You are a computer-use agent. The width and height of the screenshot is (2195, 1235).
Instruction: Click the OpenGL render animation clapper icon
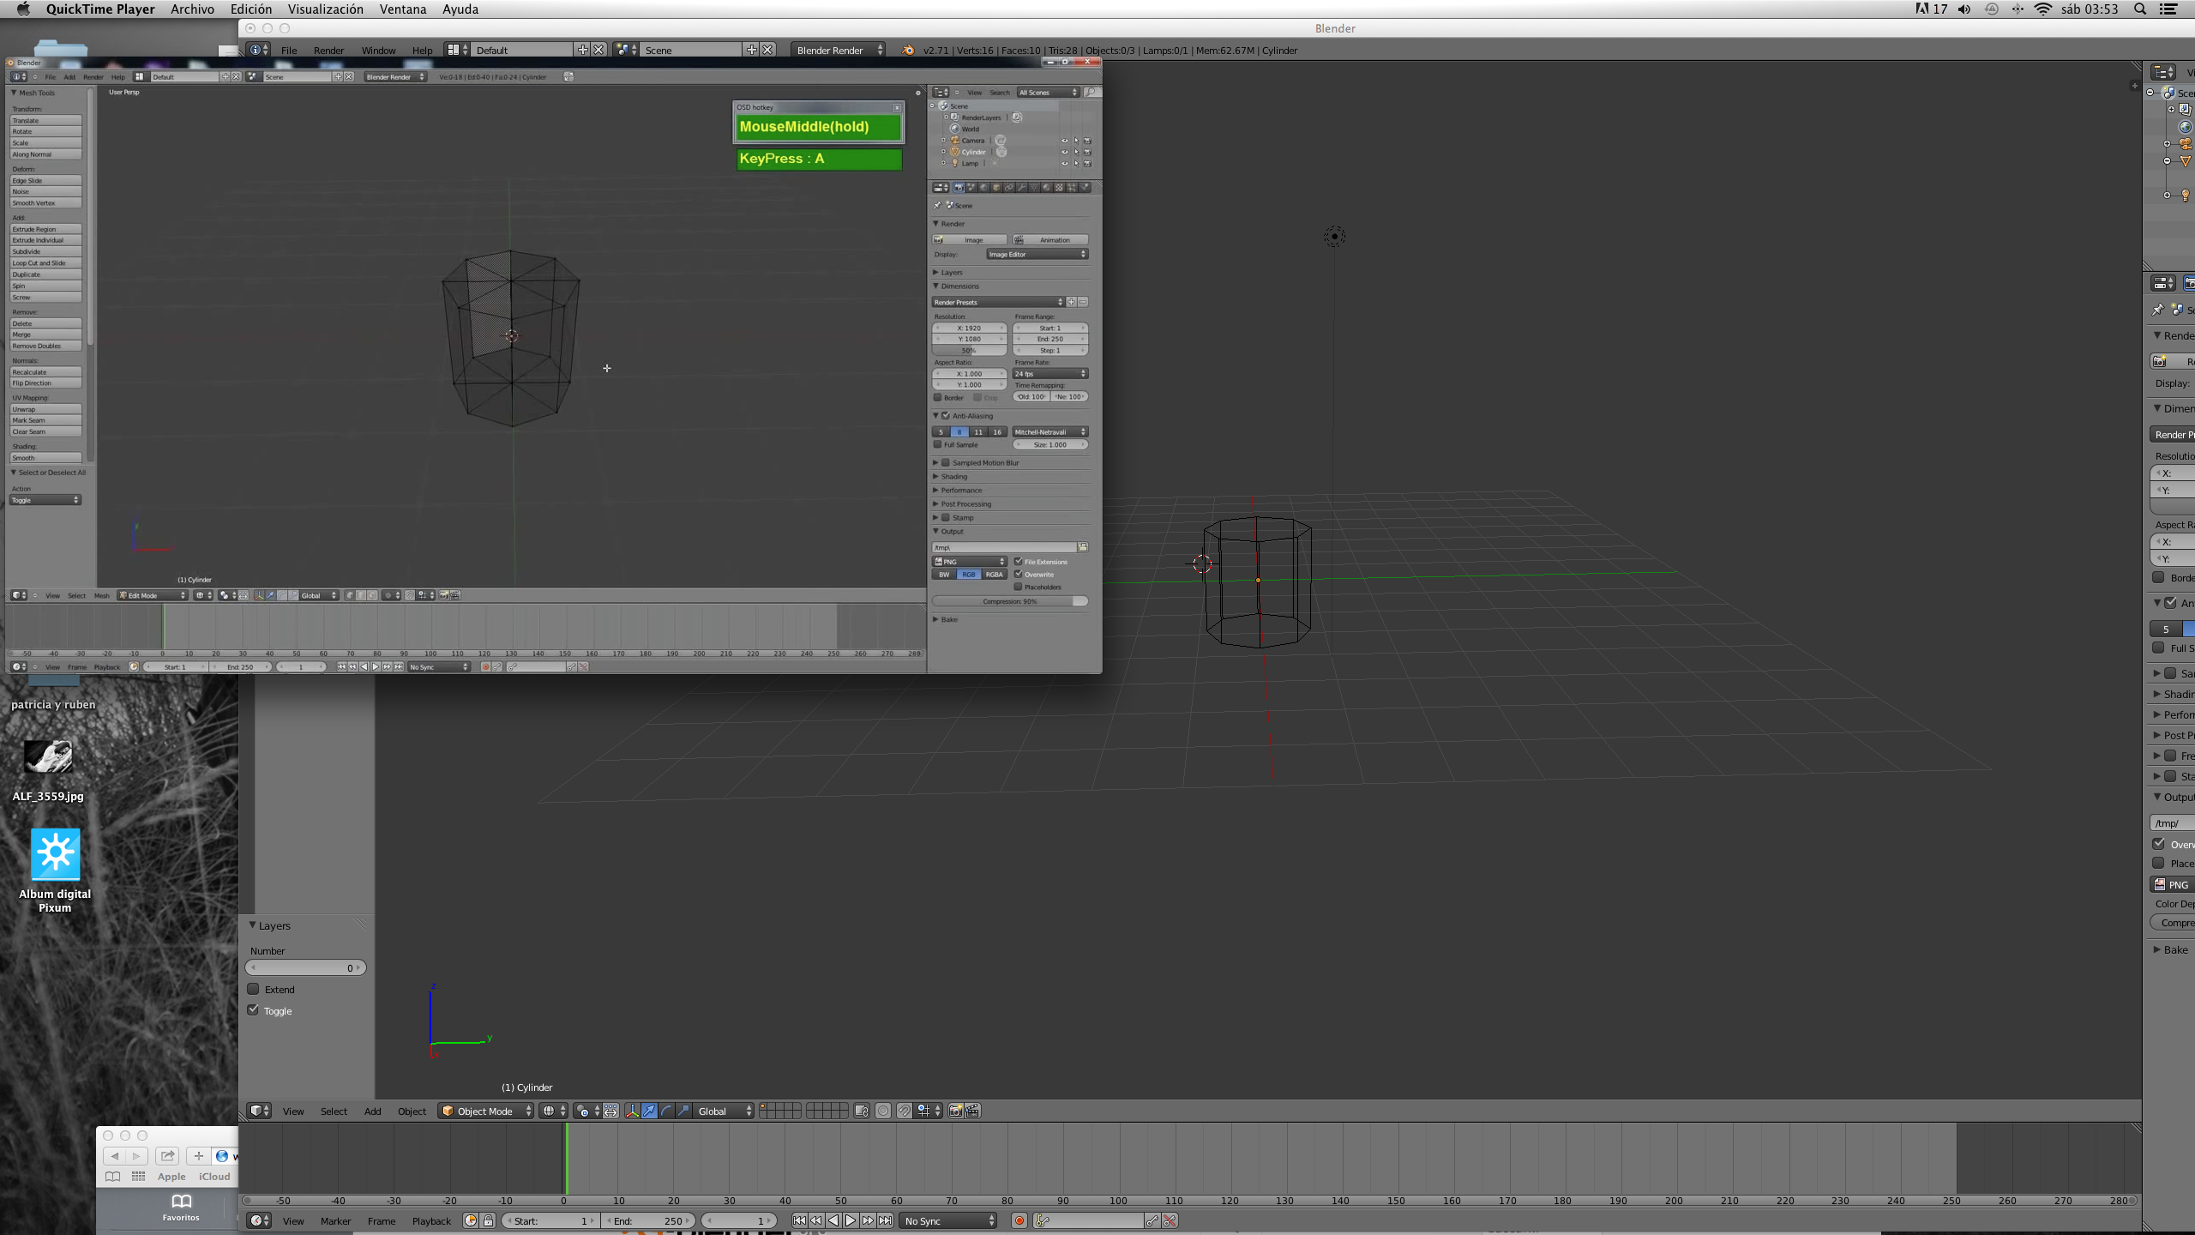point(972,1111)
